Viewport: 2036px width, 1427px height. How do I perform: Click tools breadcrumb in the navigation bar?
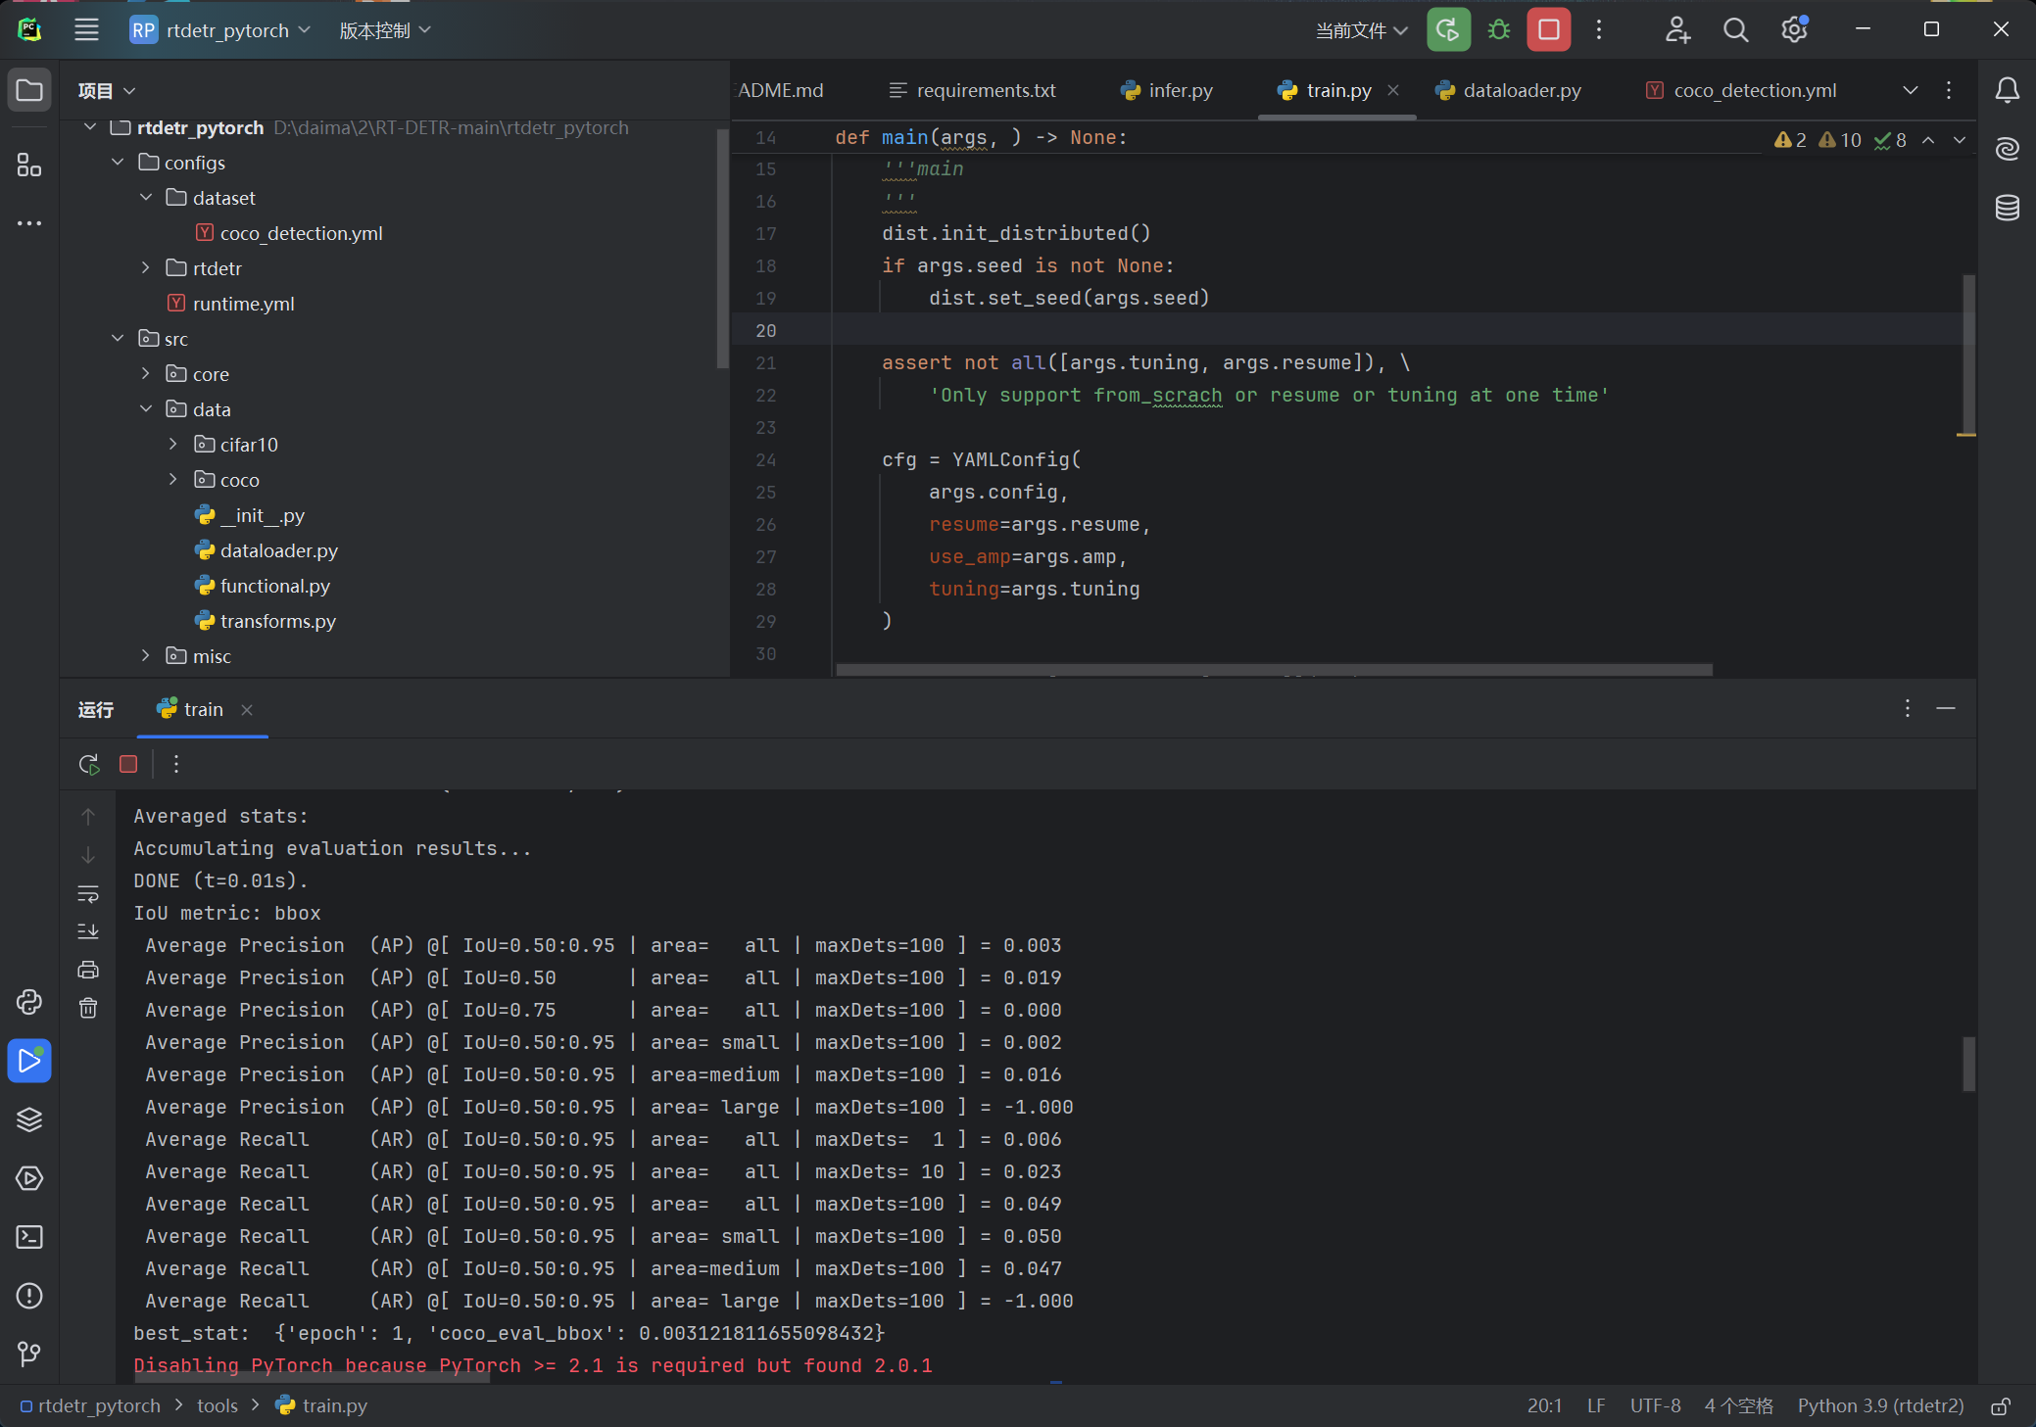(x=217, y=1405)
